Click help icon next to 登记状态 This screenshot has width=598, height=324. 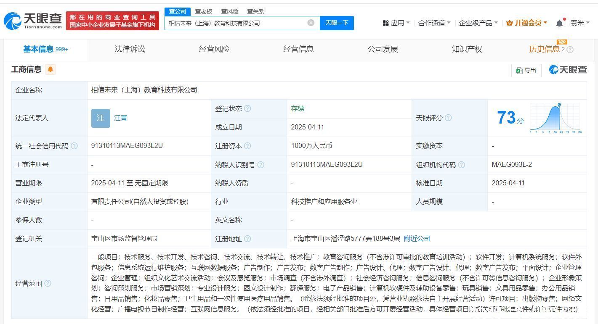click(247, 108)
